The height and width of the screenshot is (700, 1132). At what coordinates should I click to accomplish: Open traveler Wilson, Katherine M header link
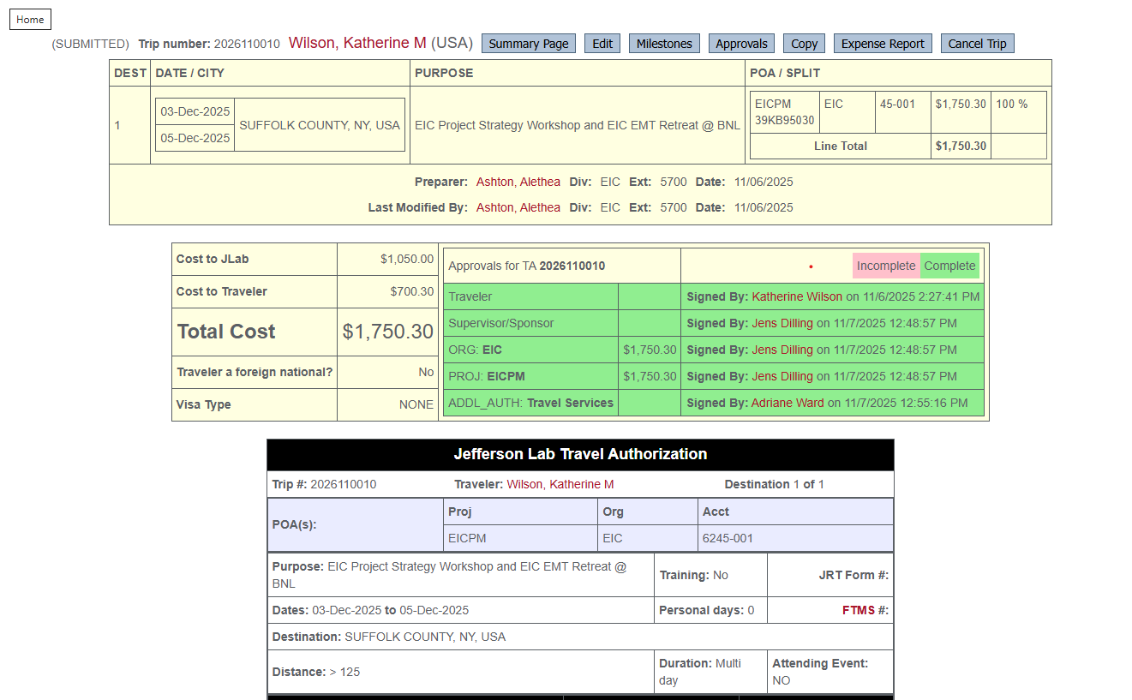[356, 43]
